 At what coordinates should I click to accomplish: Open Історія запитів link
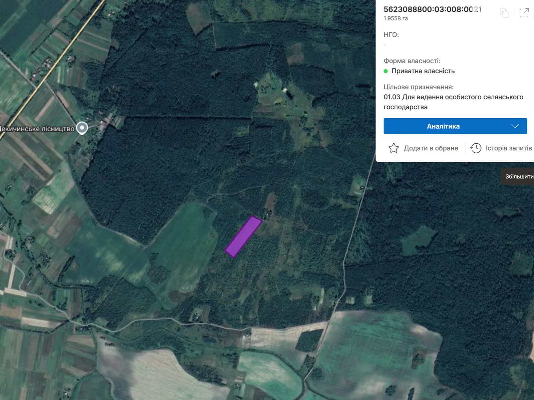508,148
